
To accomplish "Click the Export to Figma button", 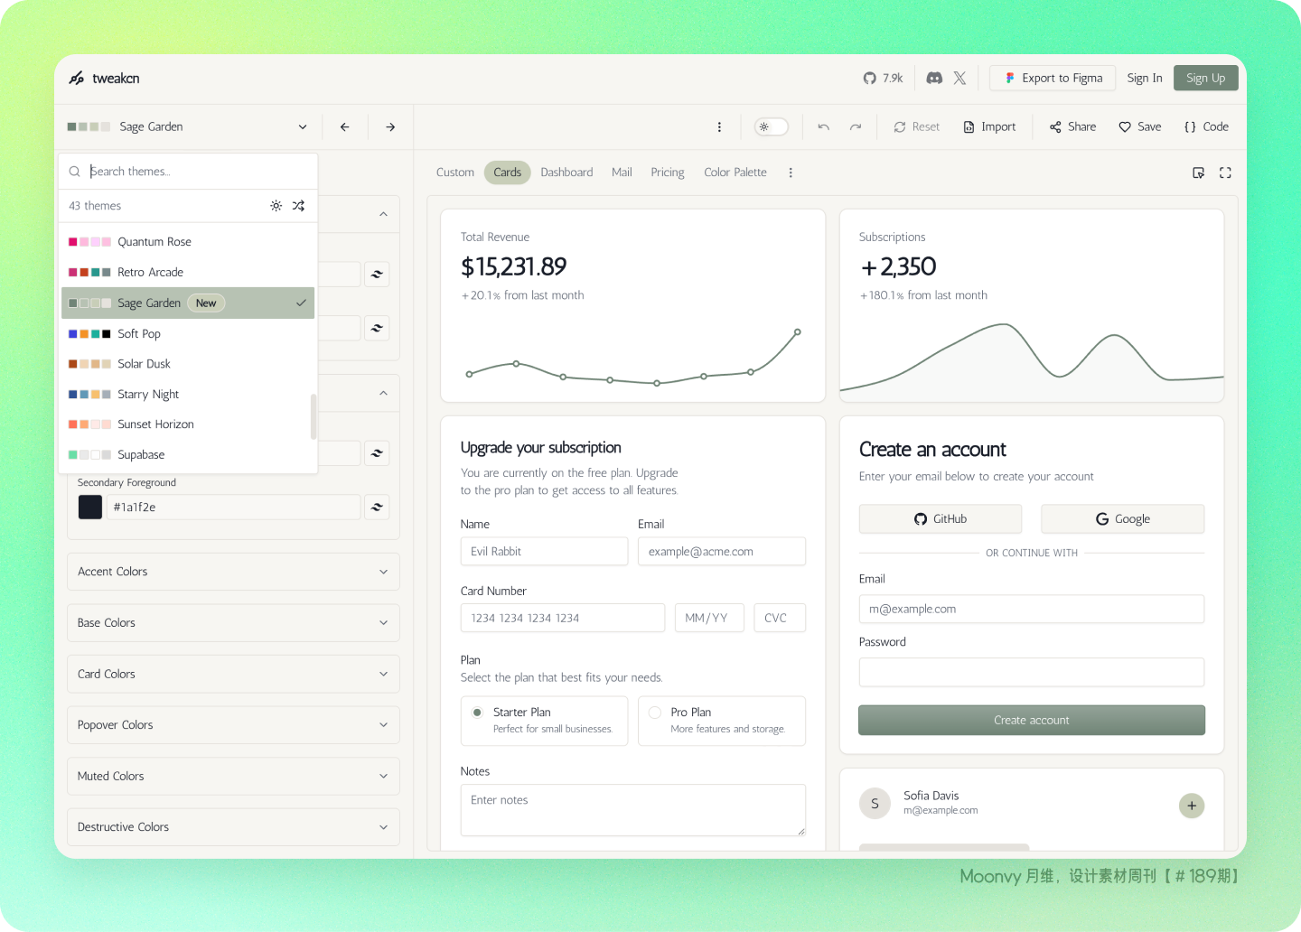I will (1053, 79).
